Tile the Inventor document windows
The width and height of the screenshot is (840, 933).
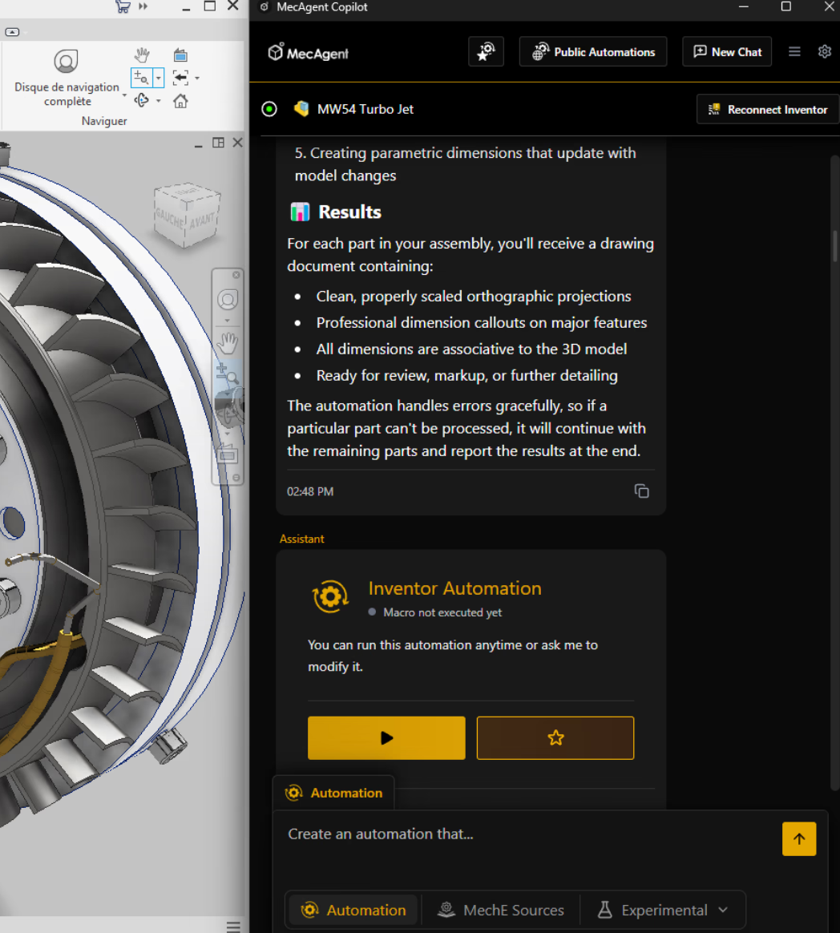click(218, 143)
